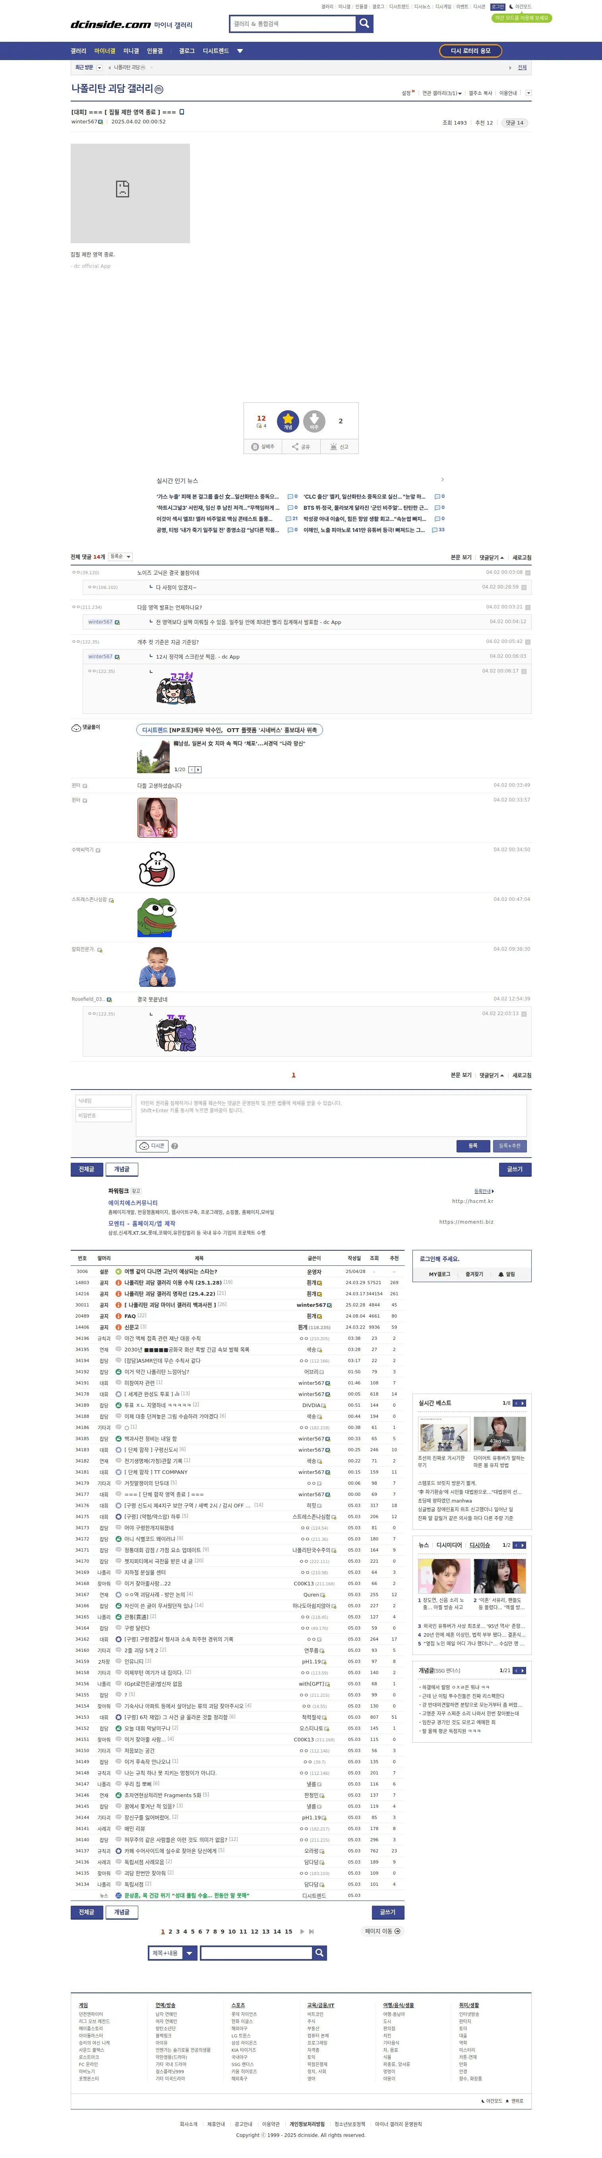
Task: Click the 글쓰기 button below comment box
Action: click(514, 1169)
